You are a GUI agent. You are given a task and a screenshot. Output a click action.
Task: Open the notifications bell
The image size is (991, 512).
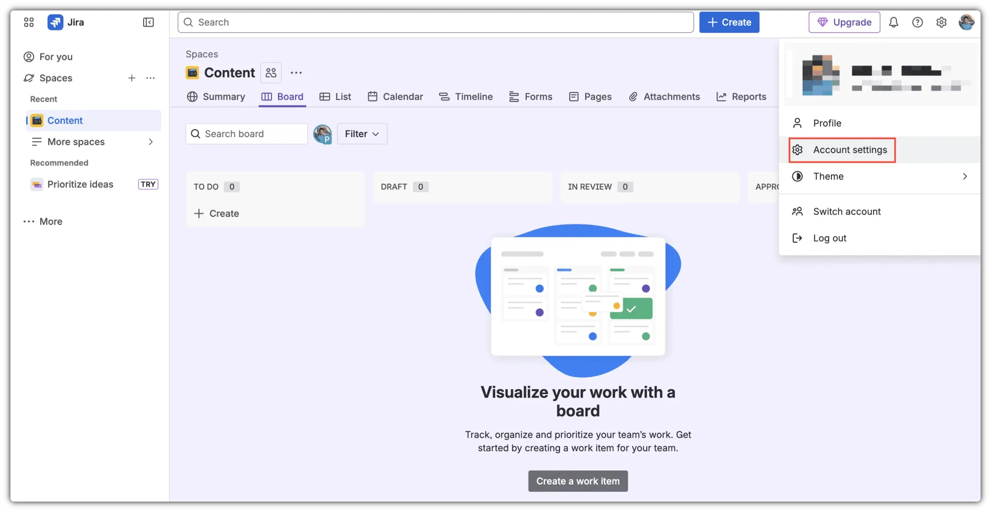pos(893,22)
